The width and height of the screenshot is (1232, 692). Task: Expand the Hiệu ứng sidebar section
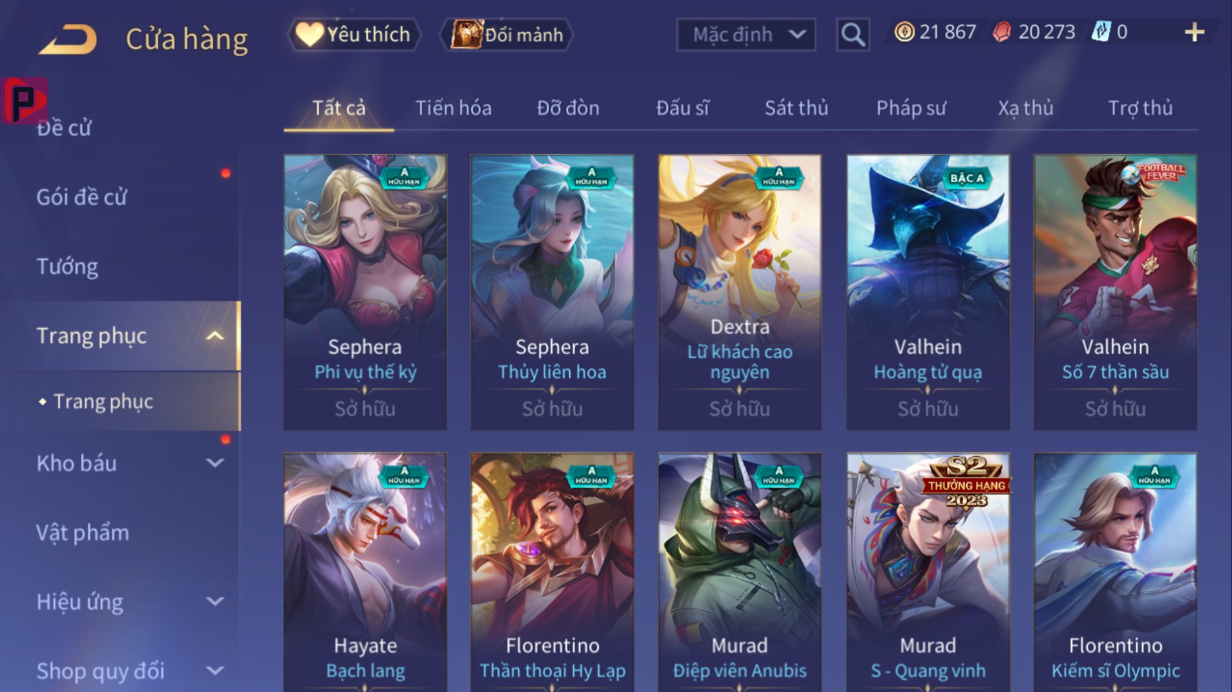point(214,602)
